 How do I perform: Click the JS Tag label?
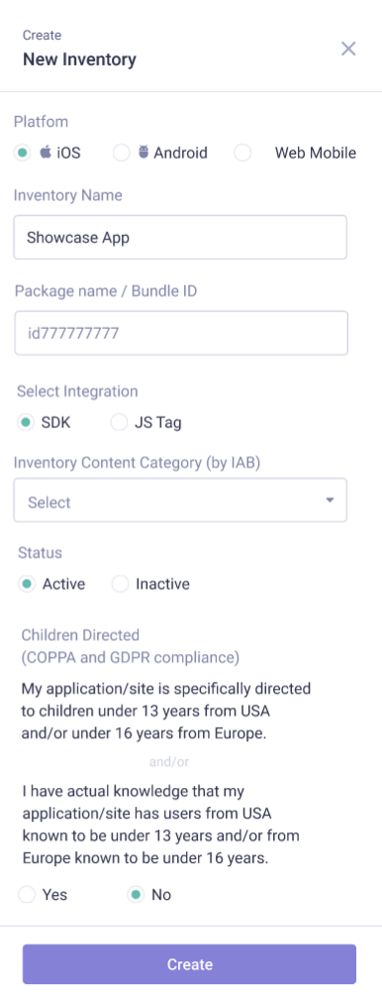tap(157, 422)
